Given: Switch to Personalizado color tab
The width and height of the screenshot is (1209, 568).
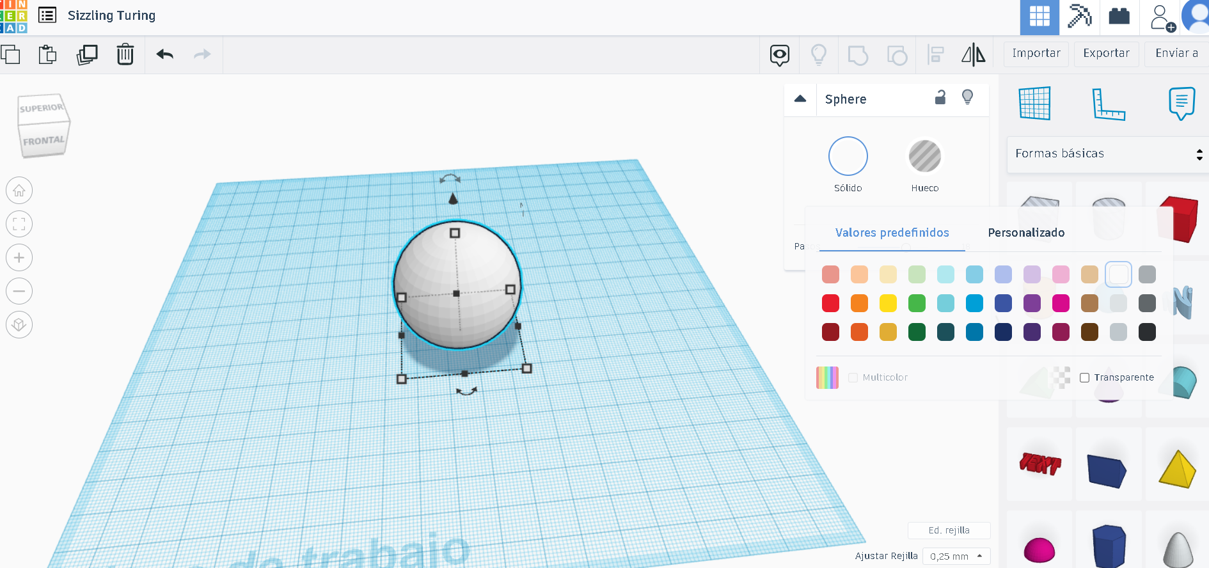Looking at the screenshot, I should [x=1027, y=233].
